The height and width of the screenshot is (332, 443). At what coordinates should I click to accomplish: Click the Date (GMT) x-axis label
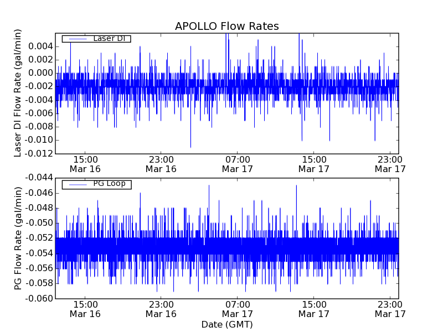226,324
